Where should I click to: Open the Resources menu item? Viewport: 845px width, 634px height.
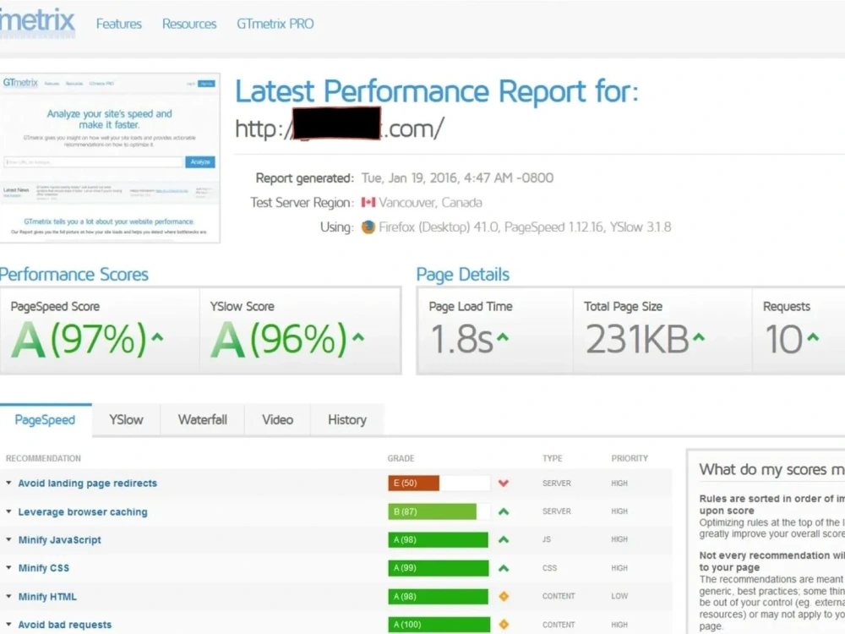[x=189, y=24]
